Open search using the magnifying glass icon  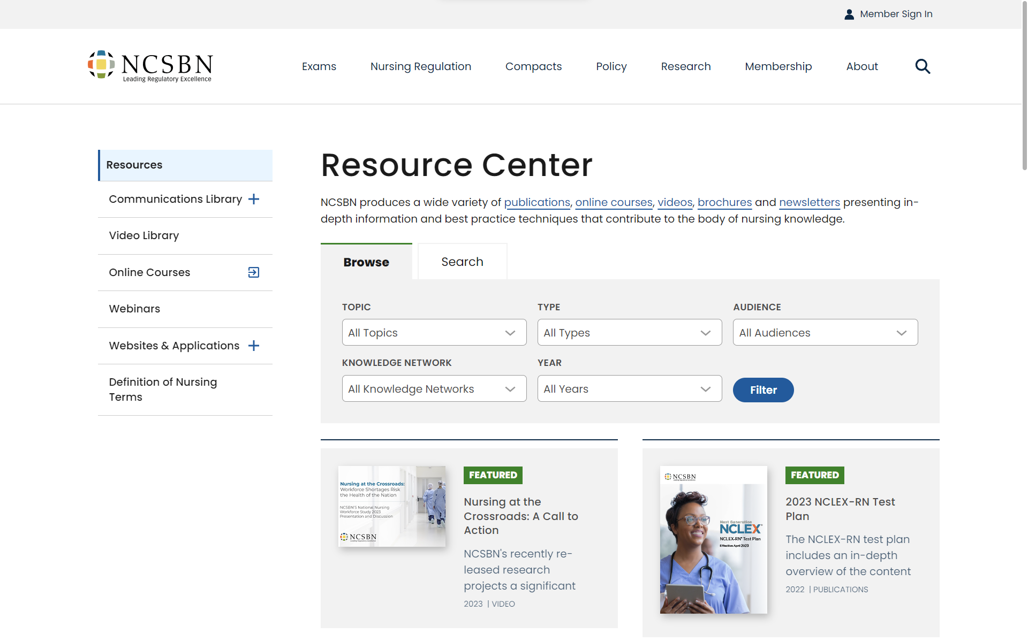coord(923,66)
